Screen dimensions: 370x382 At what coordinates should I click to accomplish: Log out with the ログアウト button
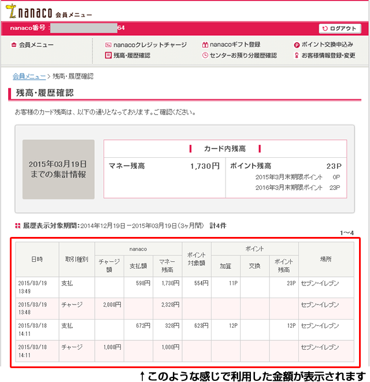tap(340, 28)
